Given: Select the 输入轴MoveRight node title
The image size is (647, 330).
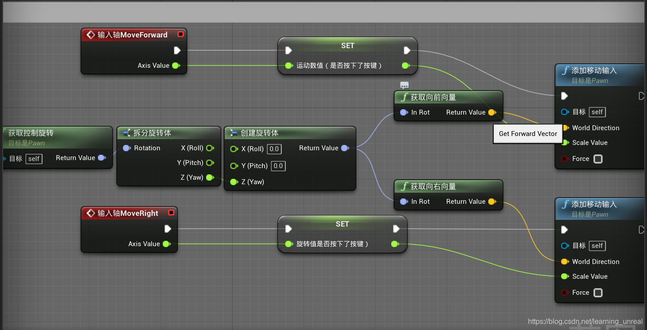Looking at the screenshot, I should tap(128, 213).
